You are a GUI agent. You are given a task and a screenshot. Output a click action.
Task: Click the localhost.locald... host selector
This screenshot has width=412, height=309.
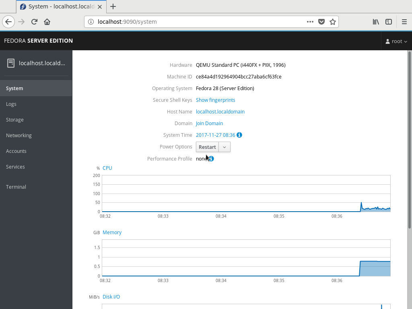[x=36, y=63]
